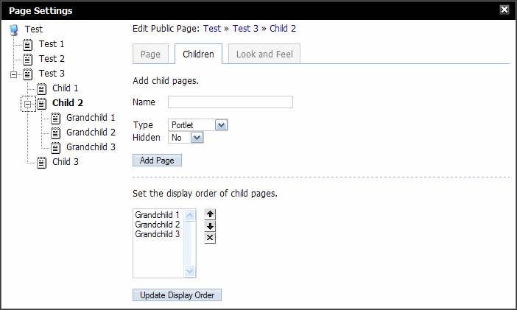This screenshot has width=517, height=310.
Task: Collapse the Test 3 tree node
Action: click(x=14, y=74)
